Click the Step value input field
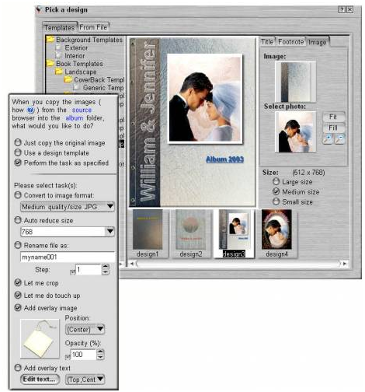 [89, 270]
